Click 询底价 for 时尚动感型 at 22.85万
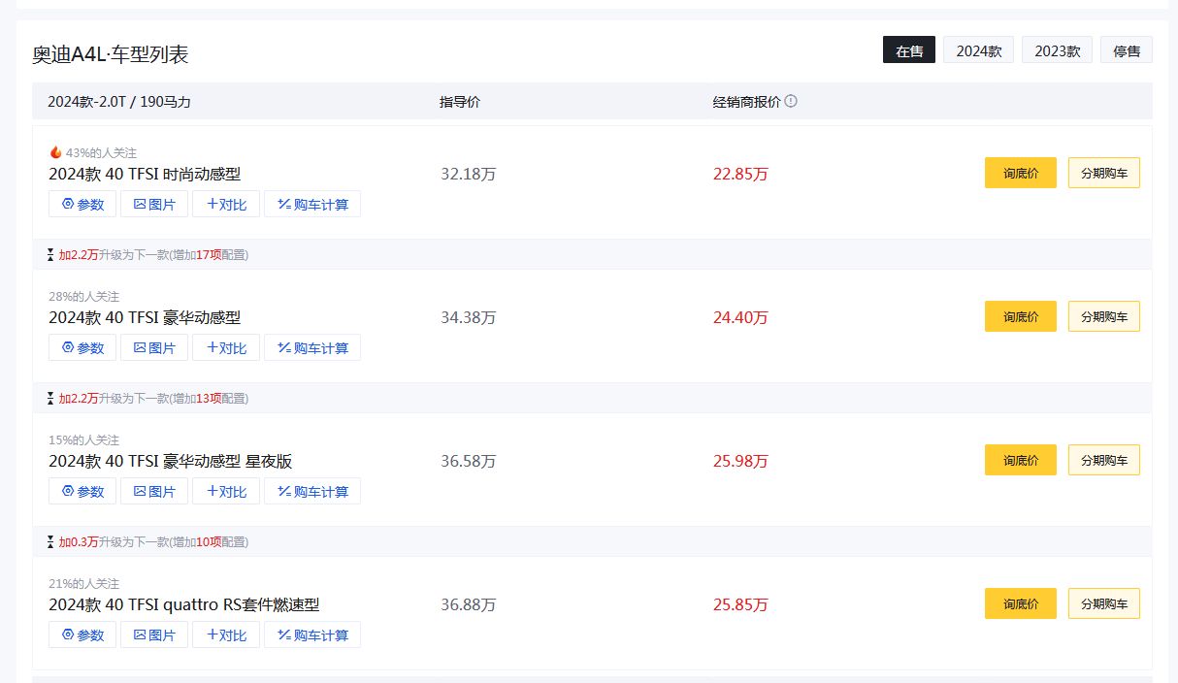1178x683 pixels. 1021,173
